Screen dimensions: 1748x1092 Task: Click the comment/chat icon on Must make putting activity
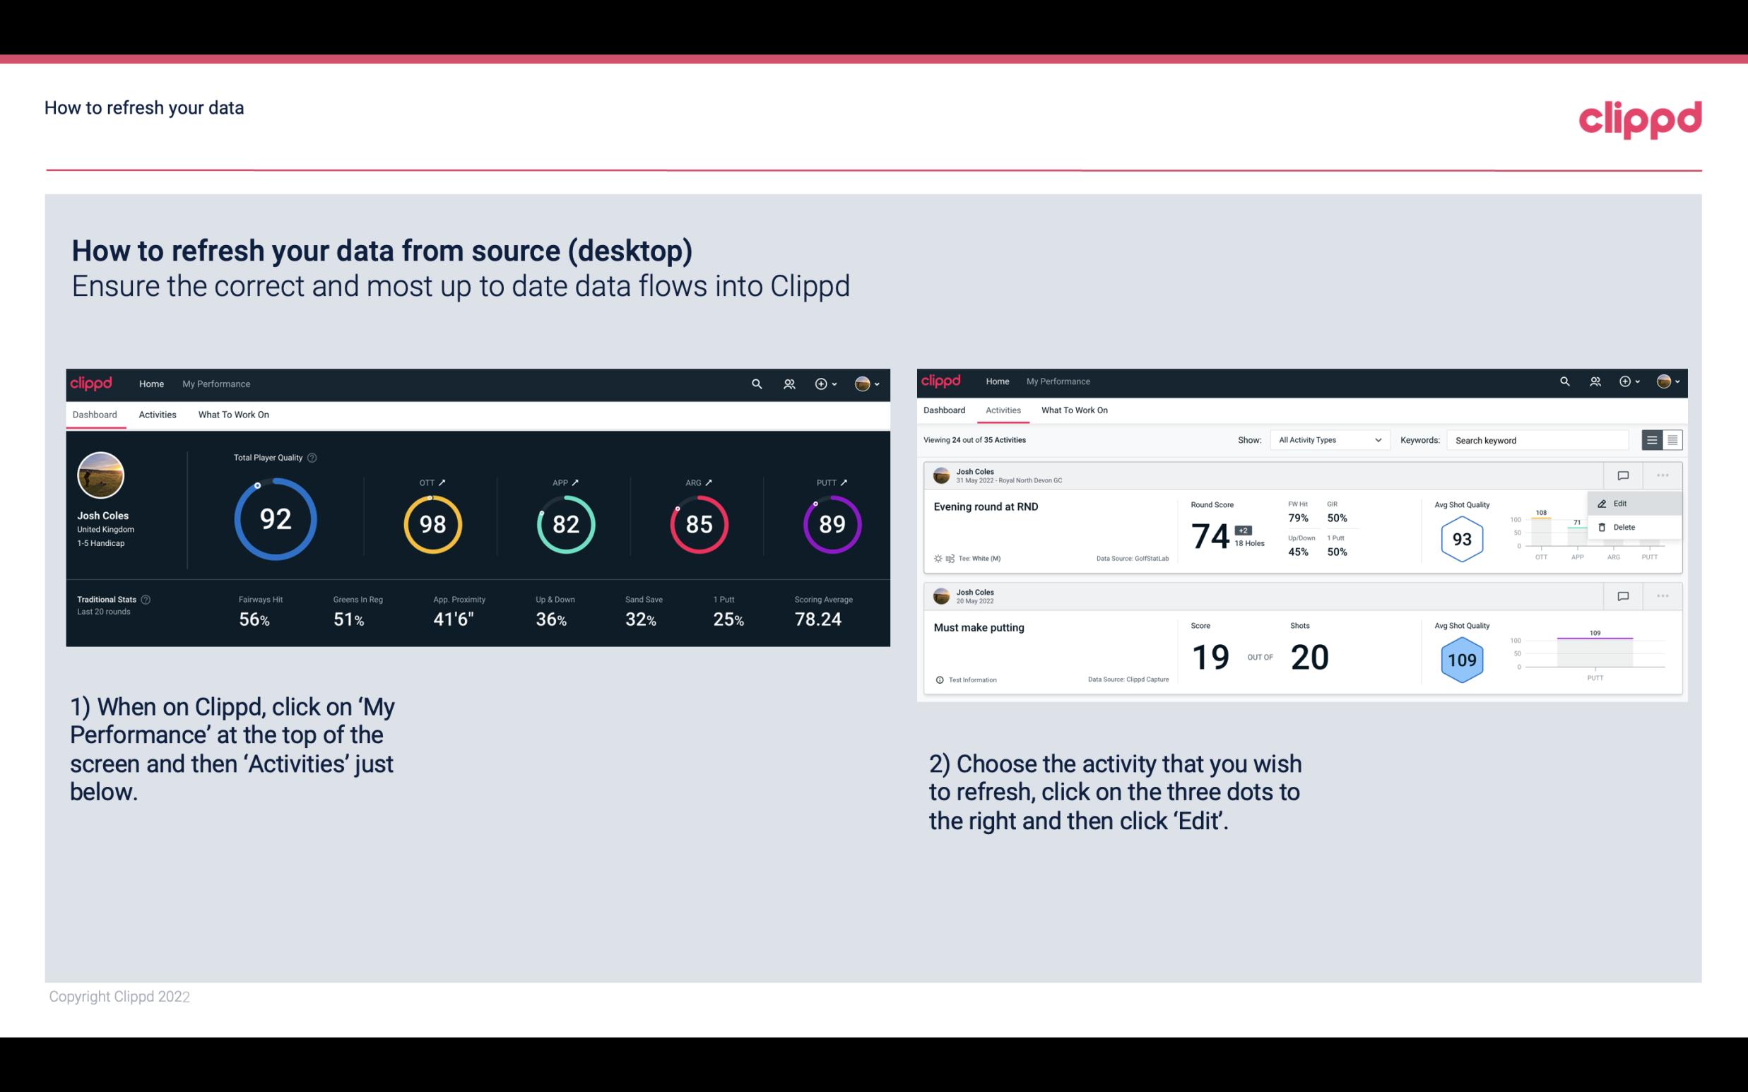[1622, 595]
